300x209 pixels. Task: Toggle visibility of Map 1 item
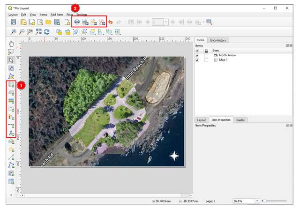pyautogui.click(x=197, y=60)
